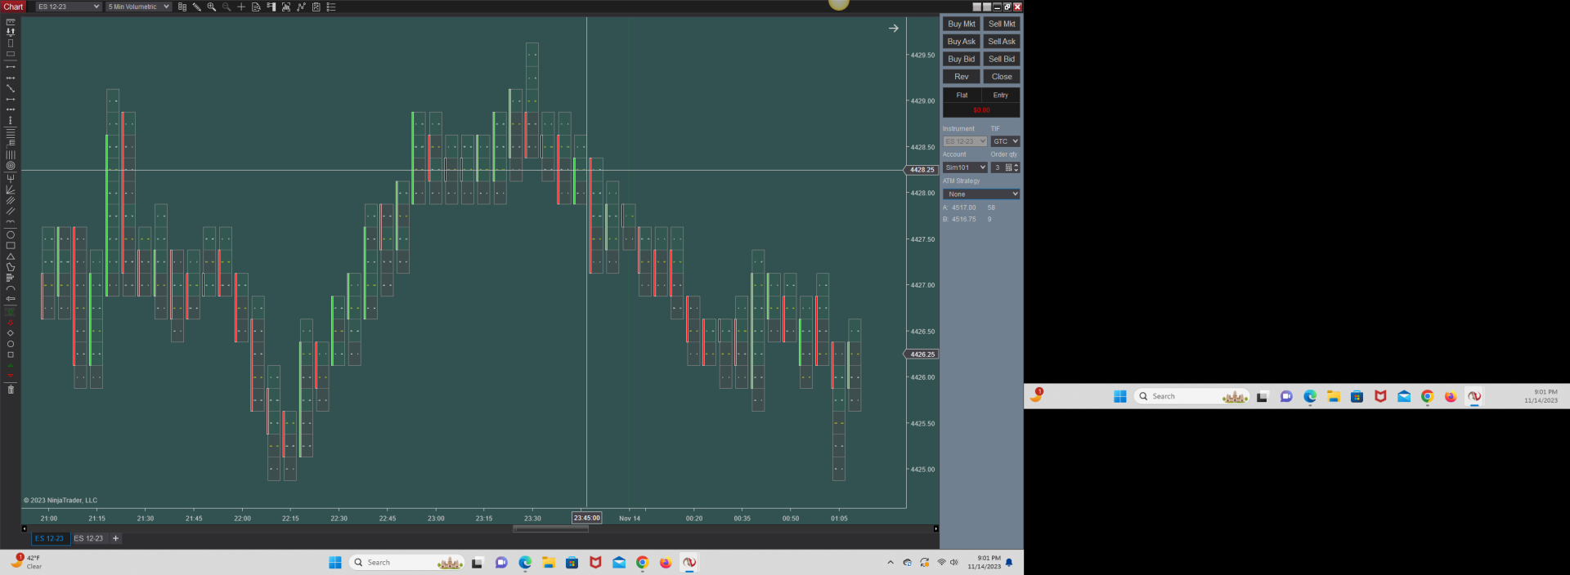
Task: Click the trash can remove drawings icon
Action: click(x=11, y=390)
